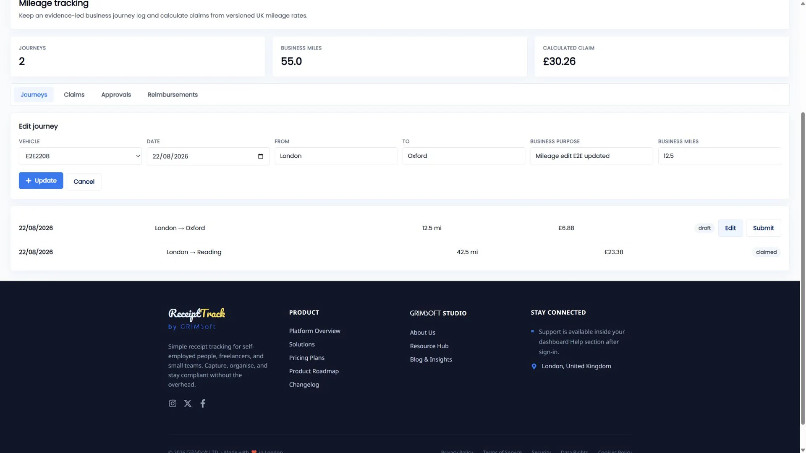
Task: Open the Solutions footer link
Action: 302,344
